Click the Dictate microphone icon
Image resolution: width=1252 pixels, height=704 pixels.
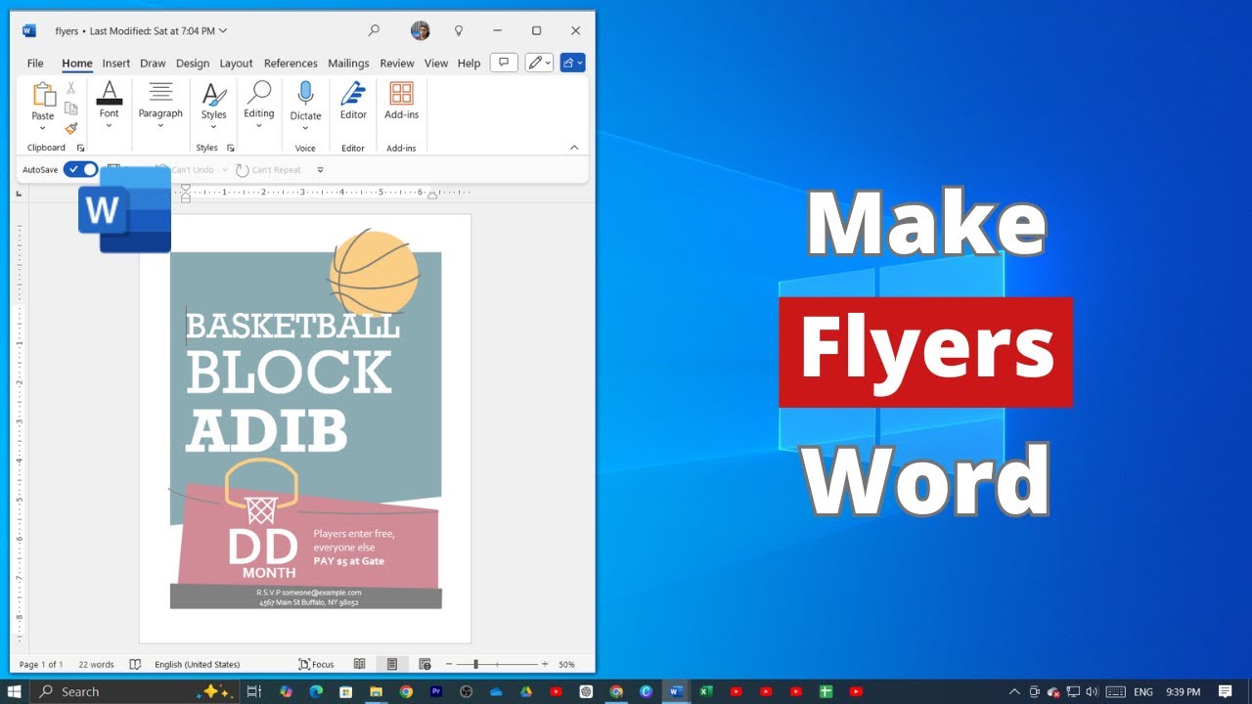tap(305, 93)
